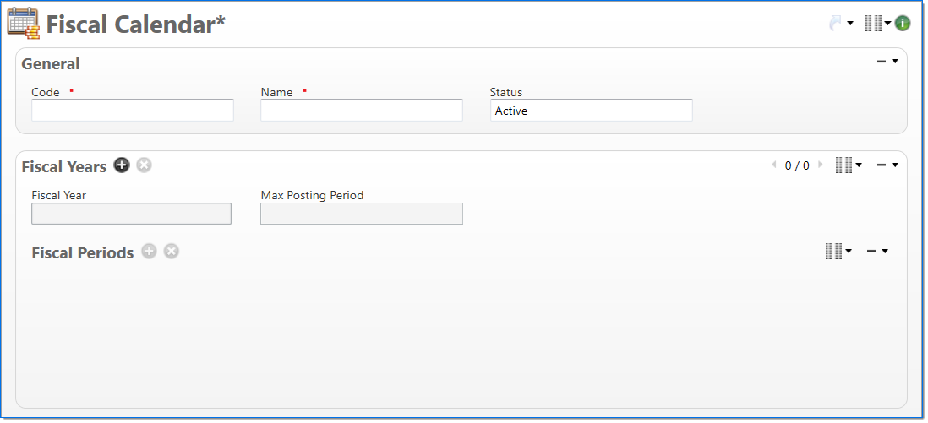Click into the Name field
928x423 pixels.
coord(362,111)
